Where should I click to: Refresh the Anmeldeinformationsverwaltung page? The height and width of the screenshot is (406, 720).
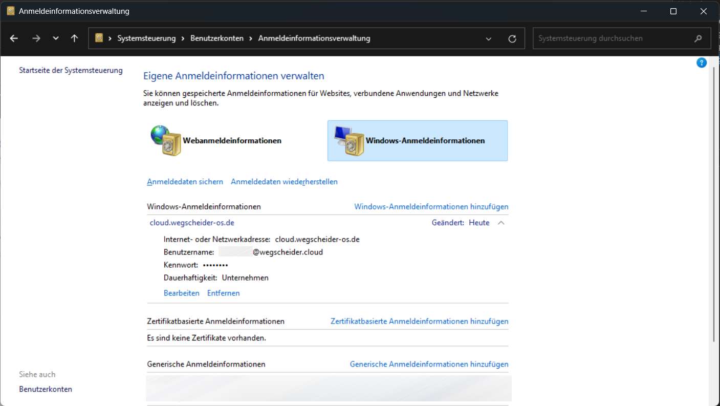coord(512,38)
